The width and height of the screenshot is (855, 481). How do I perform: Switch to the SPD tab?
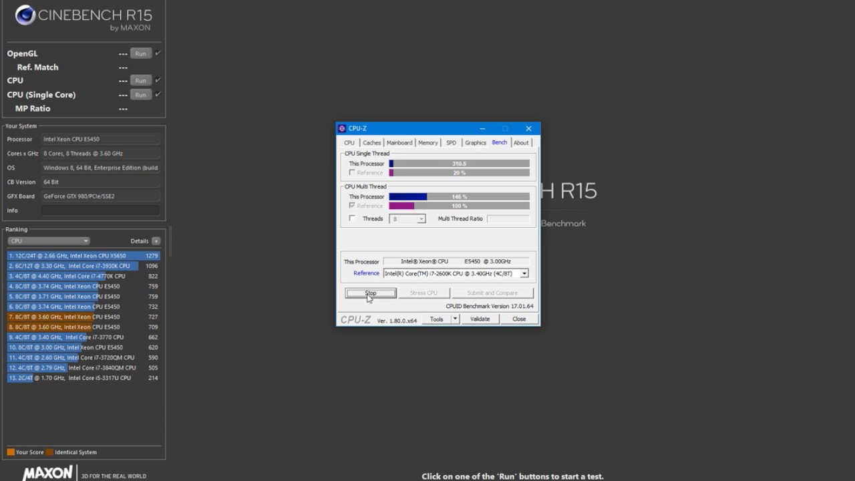[452, 142]
